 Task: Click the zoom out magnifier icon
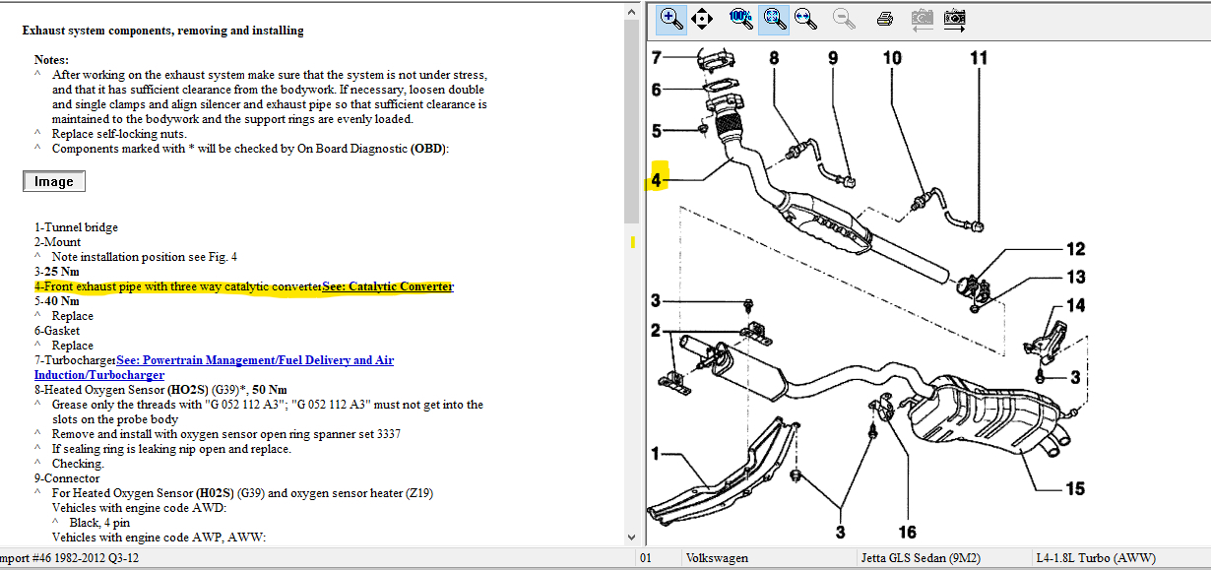click(844, 18)
